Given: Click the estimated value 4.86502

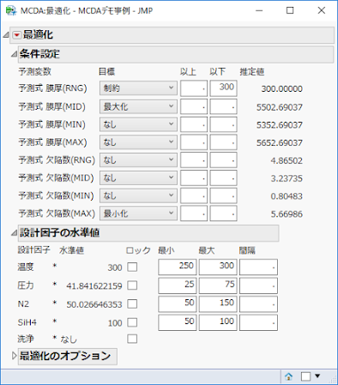Looking at the screenshot, I should pos(287,160).
